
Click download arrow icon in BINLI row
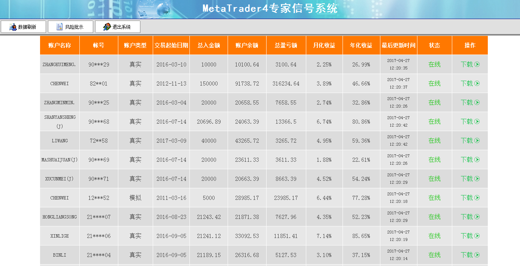(477, 255)
